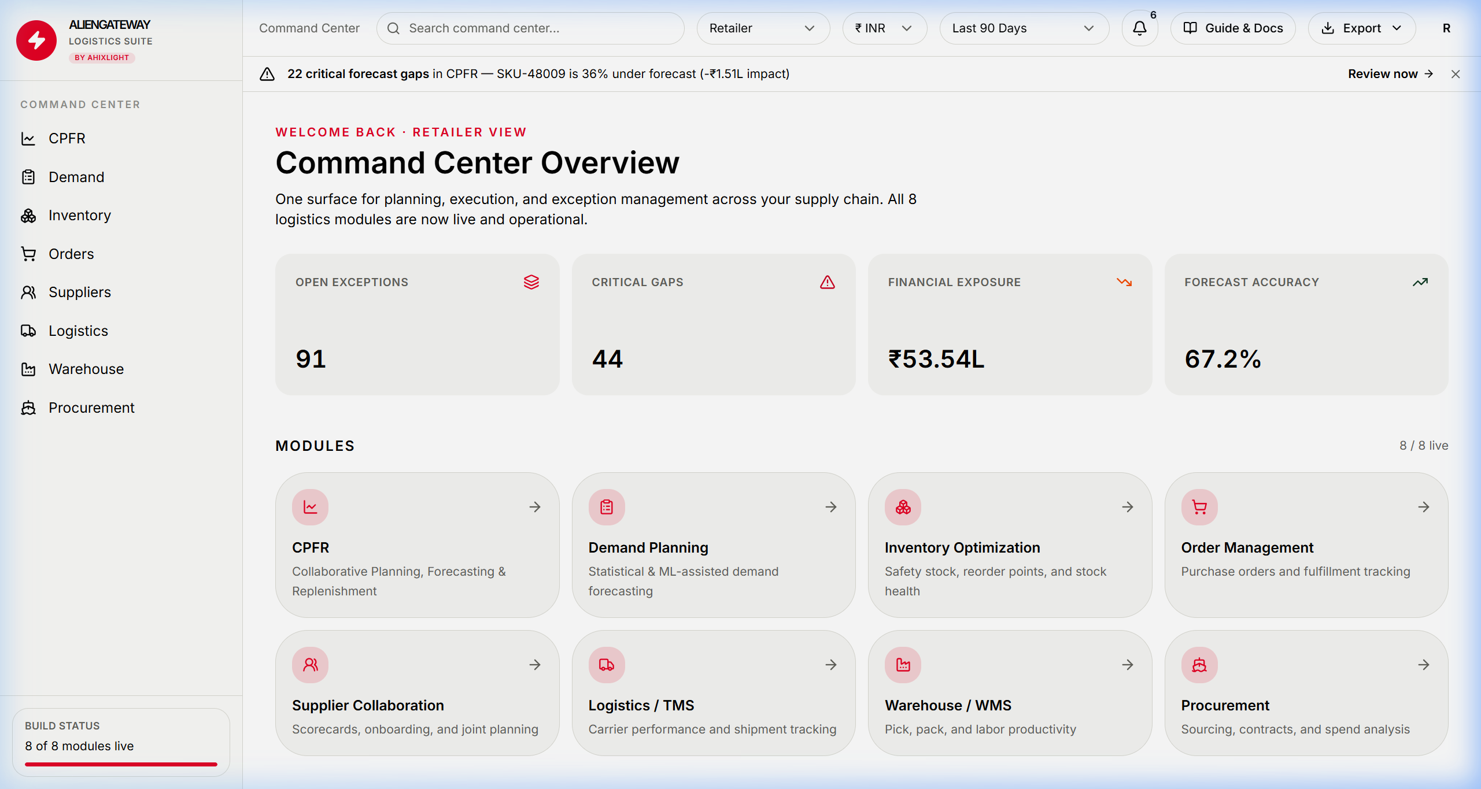Click the BY AHIXLIGHT badge

[102, 58]
